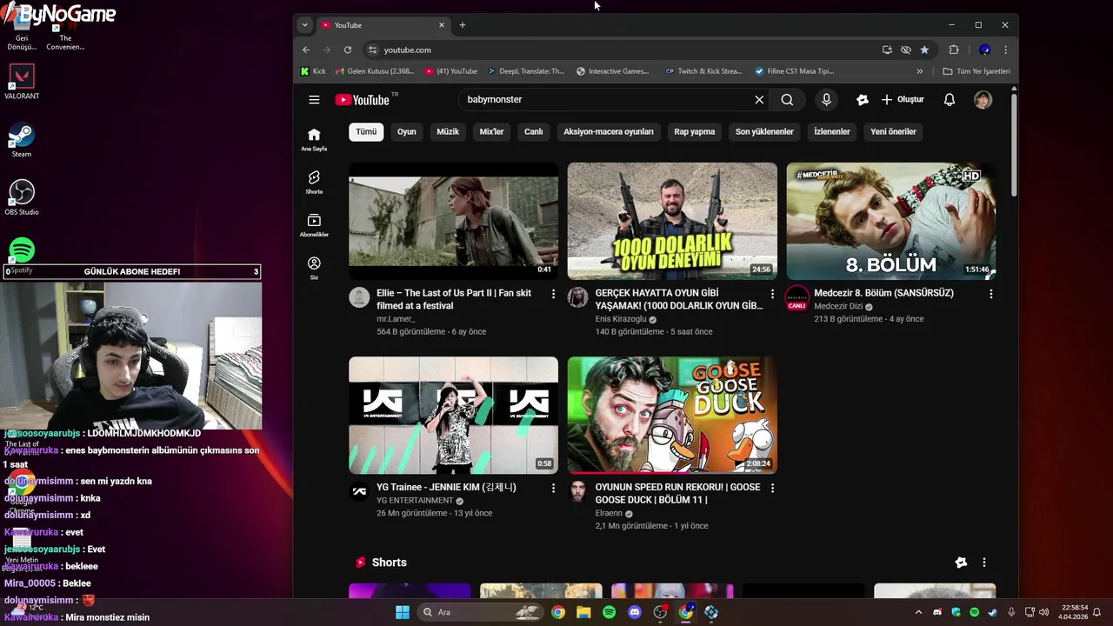Open Chrome extensions puzzle icon

954,50
